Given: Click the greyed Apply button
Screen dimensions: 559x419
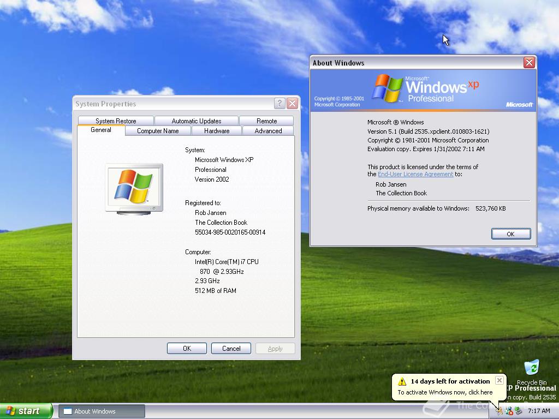Looking at the screenshot, I should tap(275, 349).
